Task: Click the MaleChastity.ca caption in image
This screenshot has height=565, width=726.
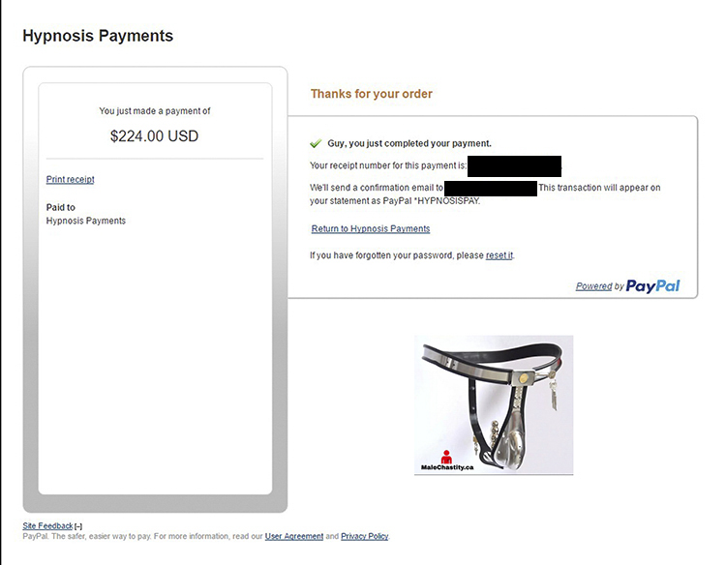Action: [447, 466]
